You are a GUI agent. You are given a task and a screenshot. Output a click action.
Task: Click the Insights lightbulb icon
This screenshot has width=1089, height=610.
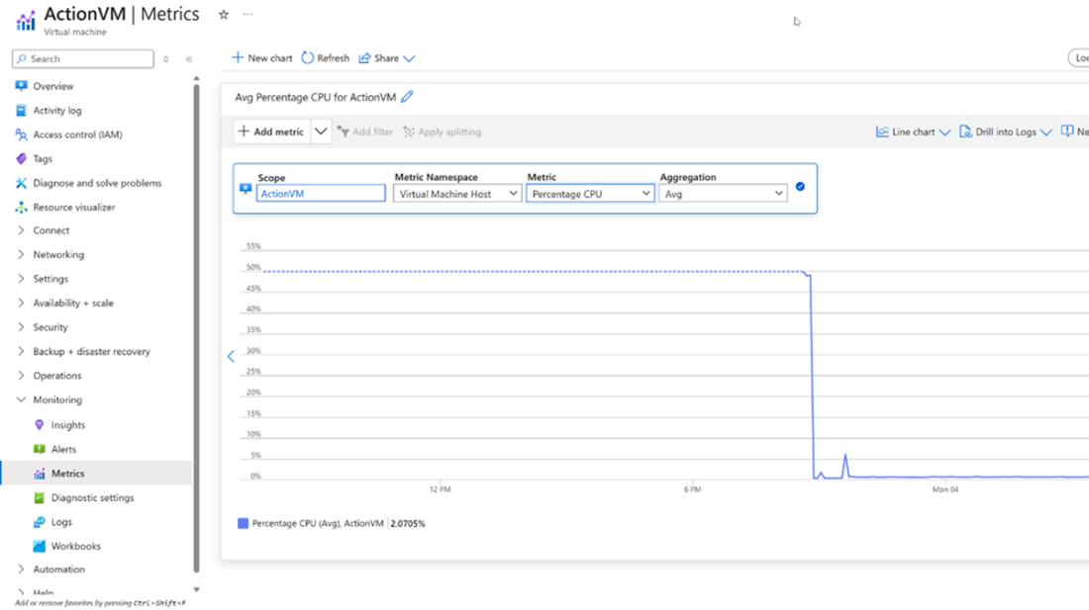(x=39, y=425)
